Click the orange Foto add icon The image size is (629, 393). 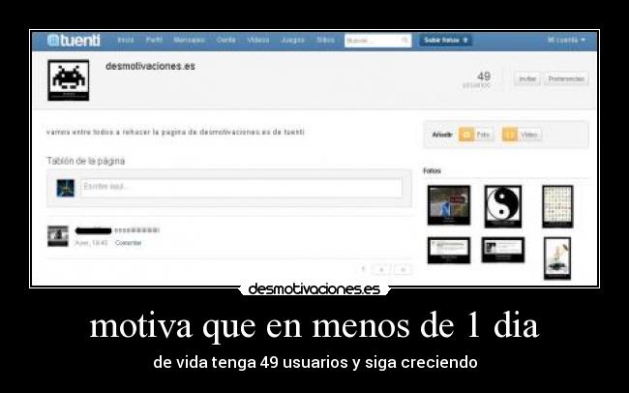[x=466, y=135]
